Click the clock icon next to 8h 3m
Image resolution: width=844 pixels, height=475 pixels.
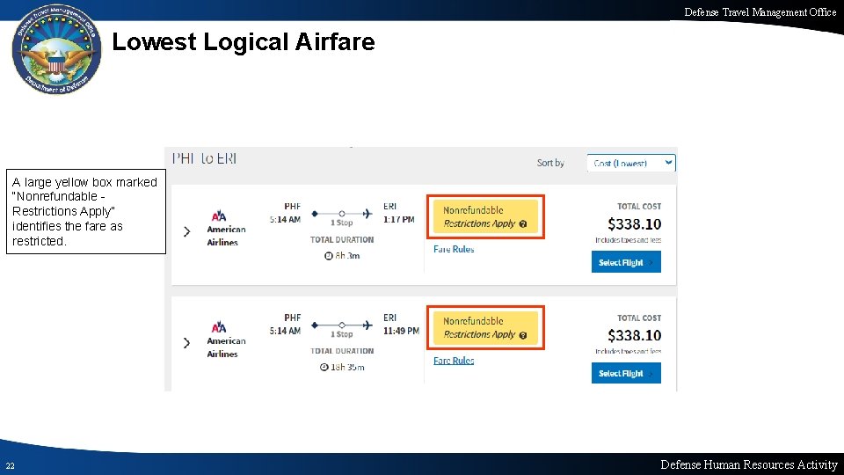point(328,256)
